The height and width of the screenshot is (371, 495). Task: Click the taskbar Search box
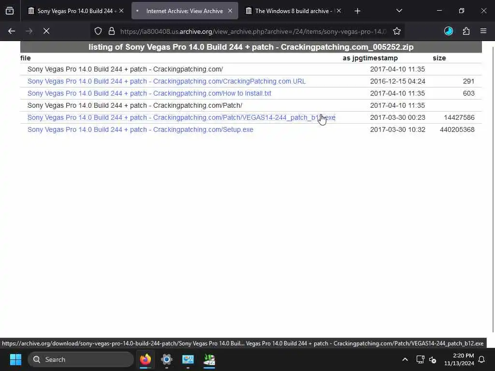[x=81, y=359]
